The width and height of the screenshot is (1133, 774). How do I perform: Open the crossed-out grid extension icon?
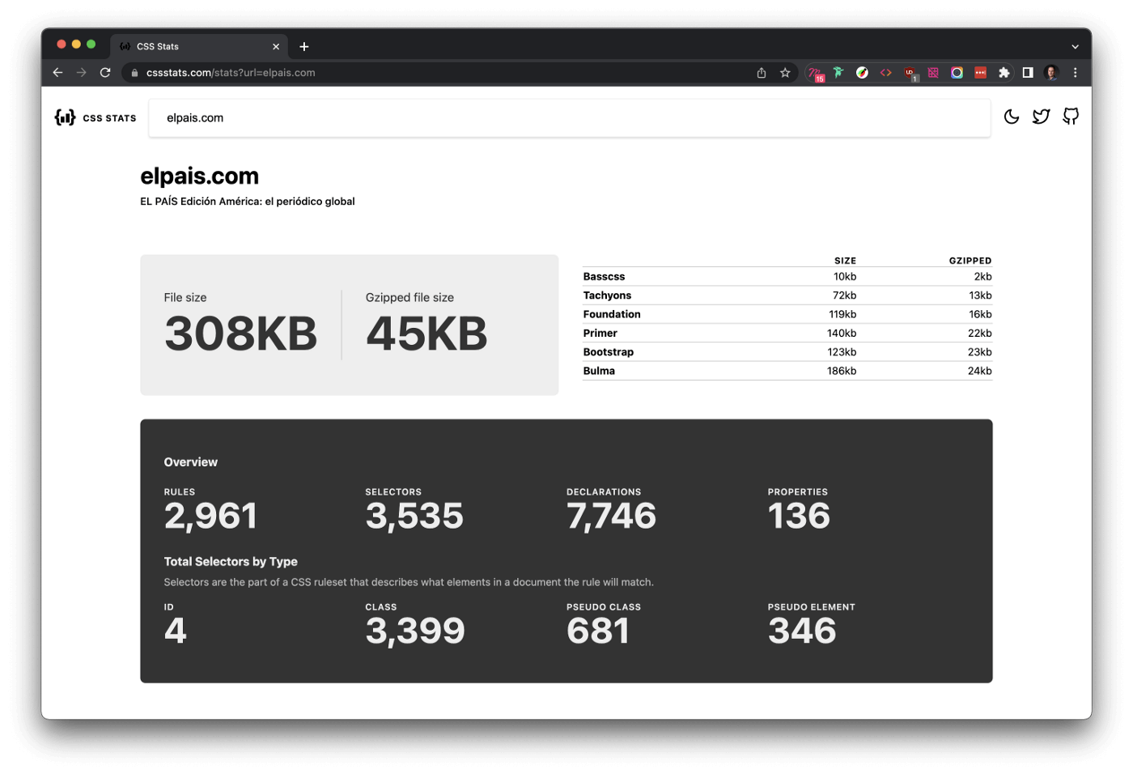click(x=933, y=73)
